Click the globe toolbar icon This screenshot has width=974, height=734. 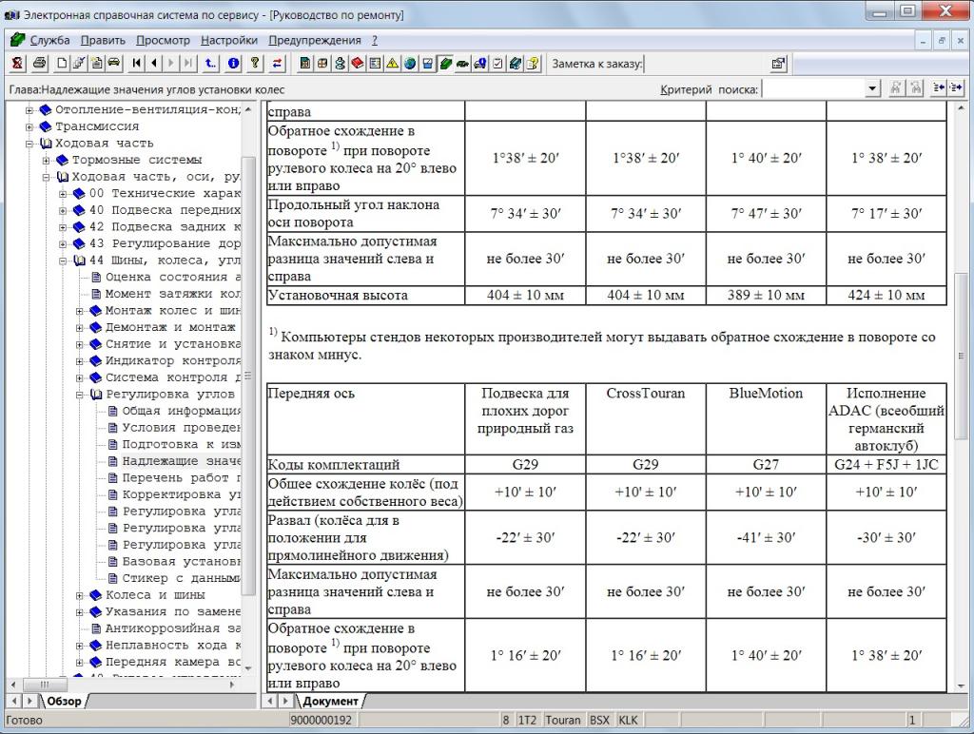tap(410, 63)
